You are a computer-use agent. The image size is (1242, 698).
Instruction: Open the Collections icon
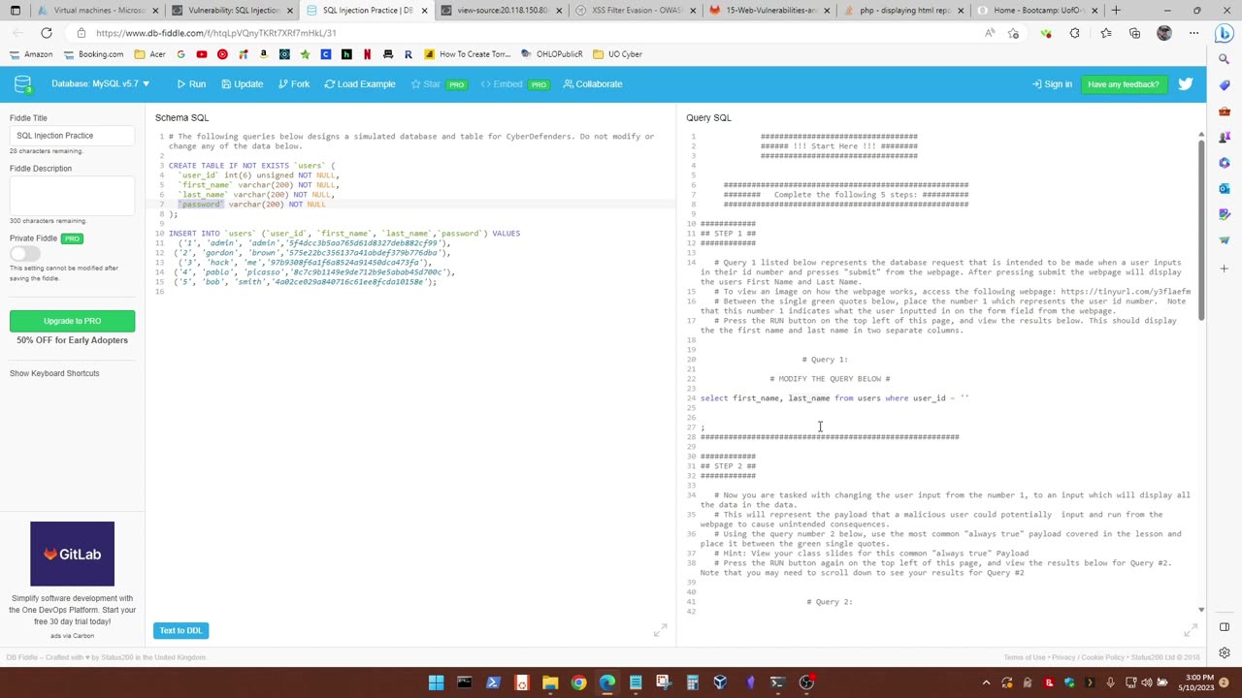pos(1134,33)
